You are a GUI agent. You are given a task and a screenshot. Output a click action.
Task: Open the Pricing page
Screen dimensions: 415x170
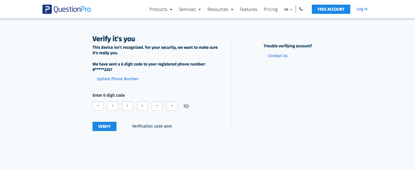coord(271,9)
